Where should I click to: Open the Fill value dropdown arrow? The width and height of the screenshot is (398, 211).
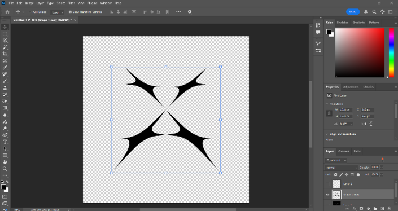coord(382,174)
